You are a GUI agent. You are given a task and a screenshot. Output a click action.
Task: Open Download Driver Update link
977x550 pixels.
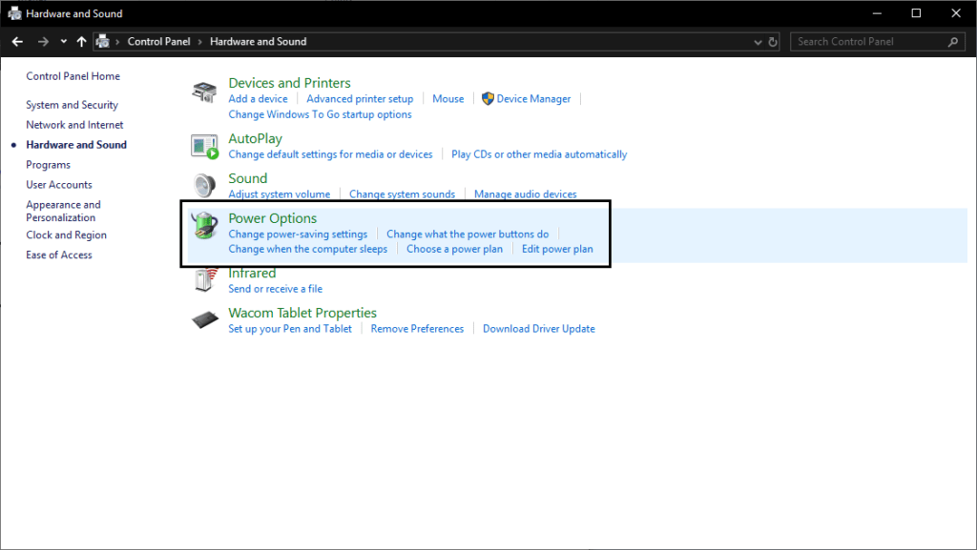pos(538,328)
